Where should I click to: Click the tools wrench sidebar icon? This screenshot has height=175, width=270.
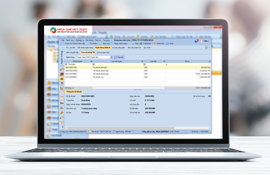[x=62, y=108]
